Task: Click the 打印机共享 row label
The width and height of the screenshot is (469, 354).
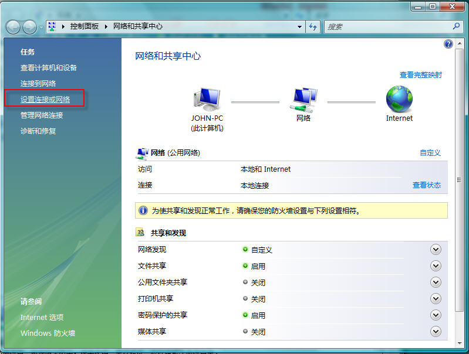Action: tap(156, 299)
